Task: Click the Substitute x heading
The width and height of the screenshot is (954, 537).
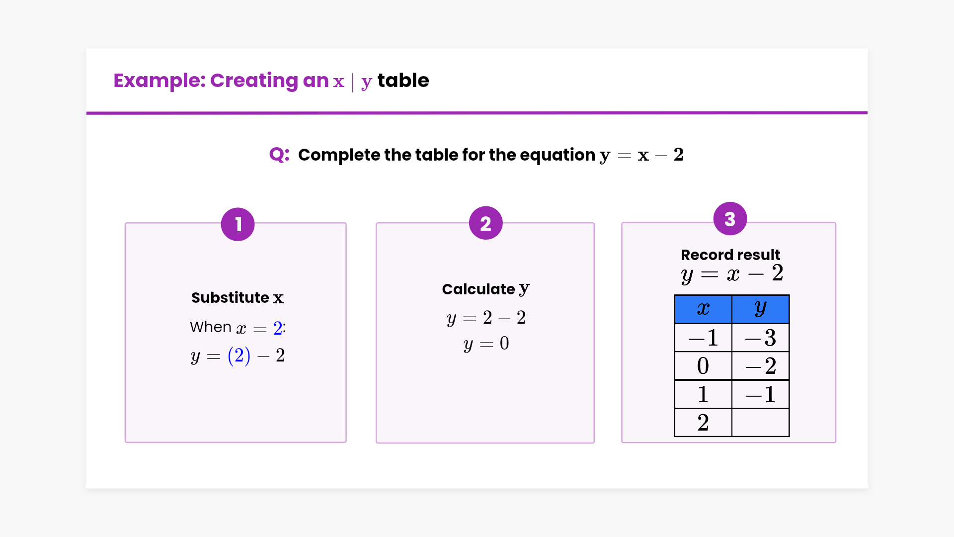Action: 238,297
